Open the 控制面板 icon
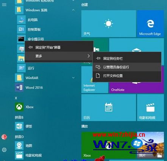The height and width of the screenshot is (161, 167). click(21, 29)
